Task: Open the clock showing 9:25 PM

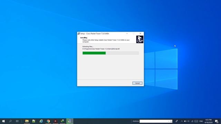Action: [x=209, y=121]
